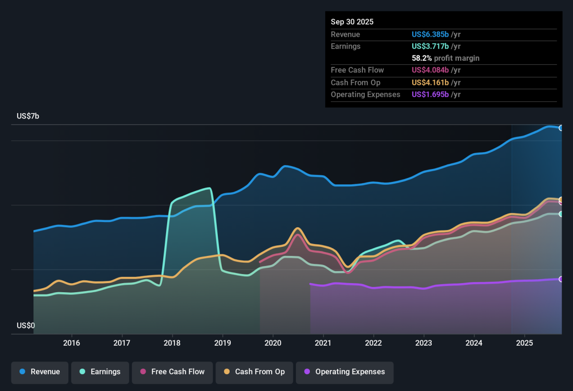The height and width of the screenshot is (391, 573).
Task: Select the Operating Expenses endpoint marker
Action: [x=561, y=279]
